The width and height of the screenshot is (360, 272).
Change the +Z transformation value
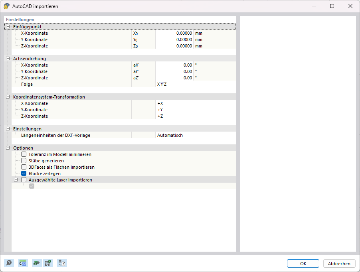point(196,116)
